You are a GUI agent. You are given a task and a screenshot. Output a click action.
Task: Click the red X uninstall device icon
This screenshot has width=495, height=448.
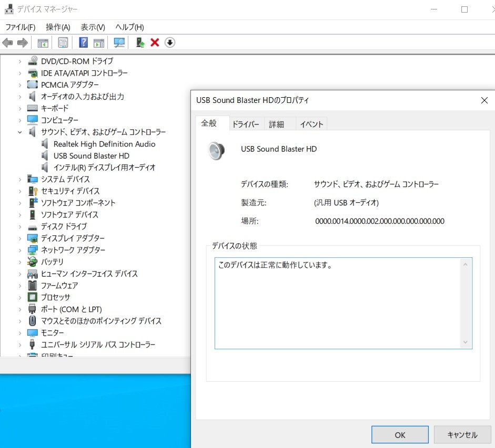coord(155,43)
